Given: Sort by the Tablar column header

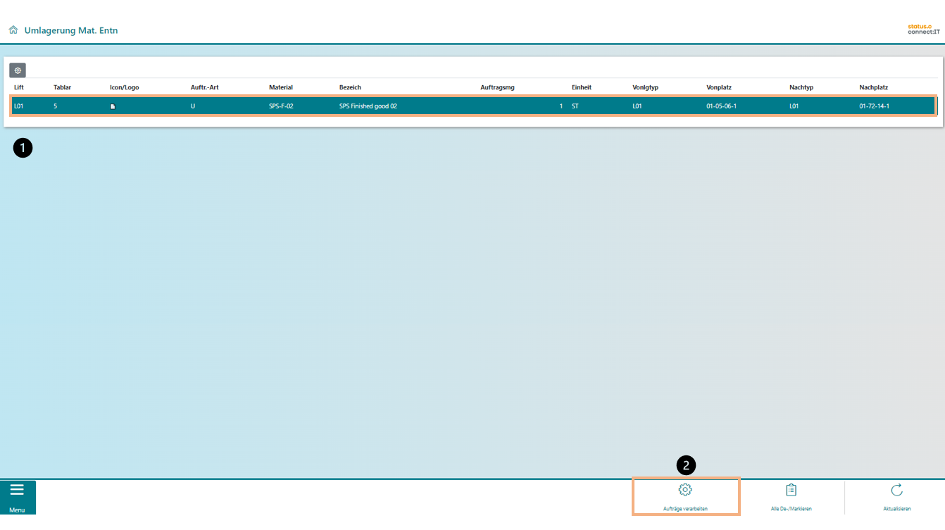Looking at the screenshot, I should coord(62,87).
